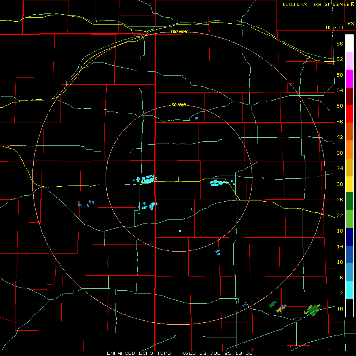Click the 46 legend value
356x356 pixels.
click(x=340, y=122)
